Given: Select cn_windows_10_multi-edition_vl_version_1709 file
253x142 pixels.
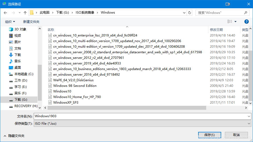Looking at the screenshot, I should (x=119, y=47).
